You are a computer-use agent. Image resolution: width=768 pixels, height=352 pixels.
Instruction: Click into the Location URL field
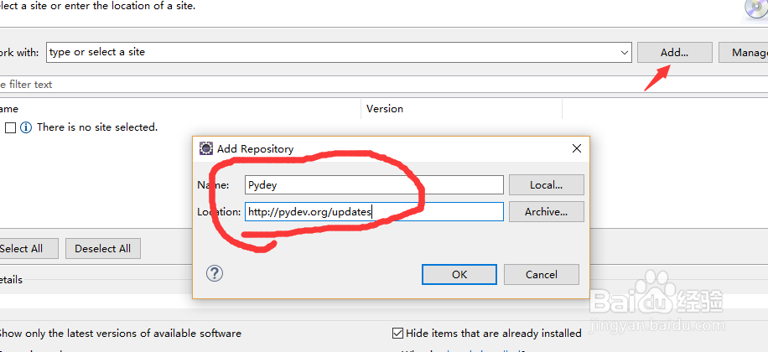tap(374, 212)
